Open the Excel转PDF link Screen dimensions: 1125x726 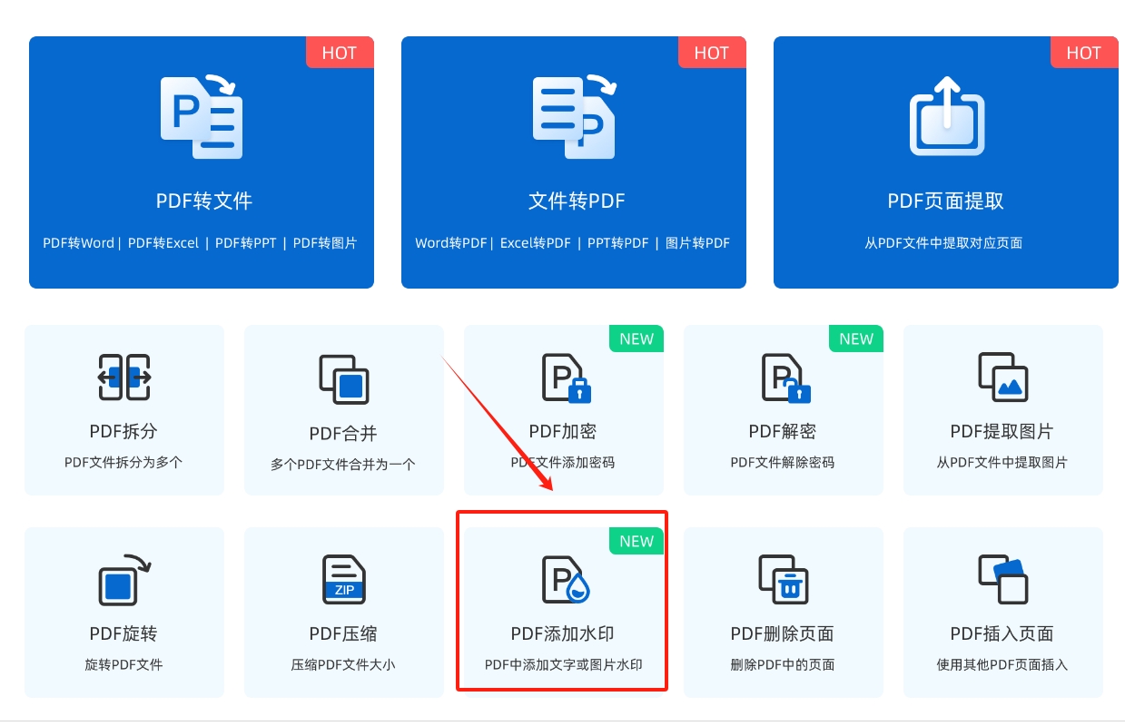pyautogui.click(x=538, y=242)
